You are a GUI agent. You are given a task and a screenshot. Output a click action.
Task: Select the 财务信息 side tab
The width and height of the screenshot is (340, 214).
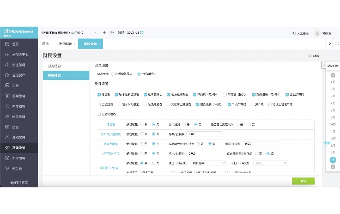(66, 66)
